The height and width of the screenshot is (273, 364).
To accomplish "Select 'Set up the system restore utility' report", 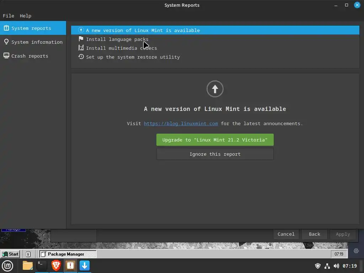I will pyautogui.click(x=215, y=57).
